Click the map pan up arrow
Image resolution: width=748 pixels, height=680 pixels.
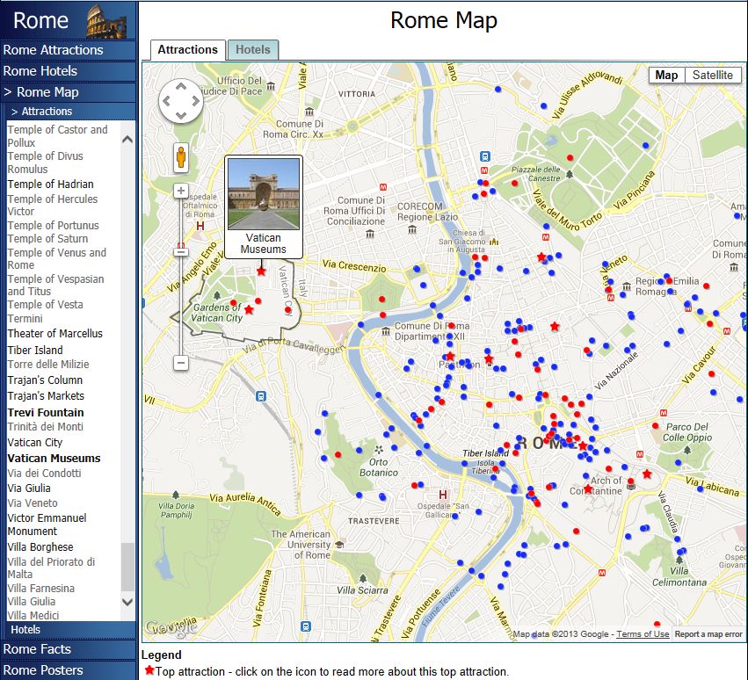point(181,86)
